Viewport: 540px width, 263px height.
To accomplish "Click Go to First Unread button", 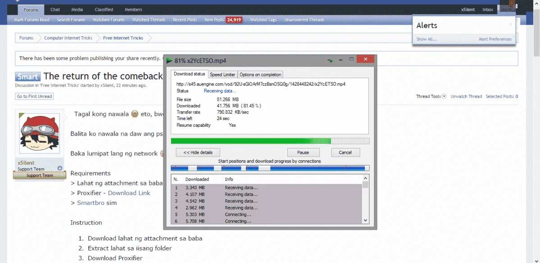I will pos(34,97).
